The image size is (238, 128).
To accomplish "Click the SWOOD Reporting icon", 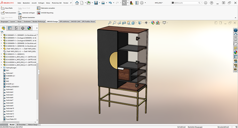I will (39, 13).
